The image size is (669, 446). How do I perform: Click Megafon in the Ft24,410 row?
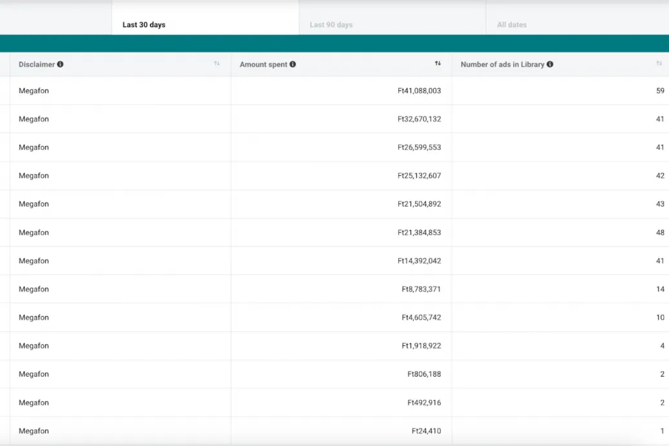34,431
